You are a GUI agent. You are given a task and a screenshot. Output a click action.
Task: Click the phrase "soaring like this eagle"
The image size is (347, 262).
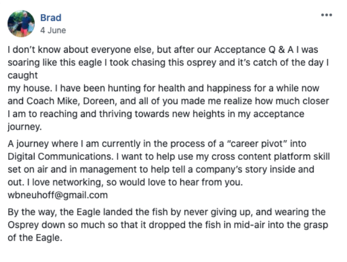coord(55,63)
